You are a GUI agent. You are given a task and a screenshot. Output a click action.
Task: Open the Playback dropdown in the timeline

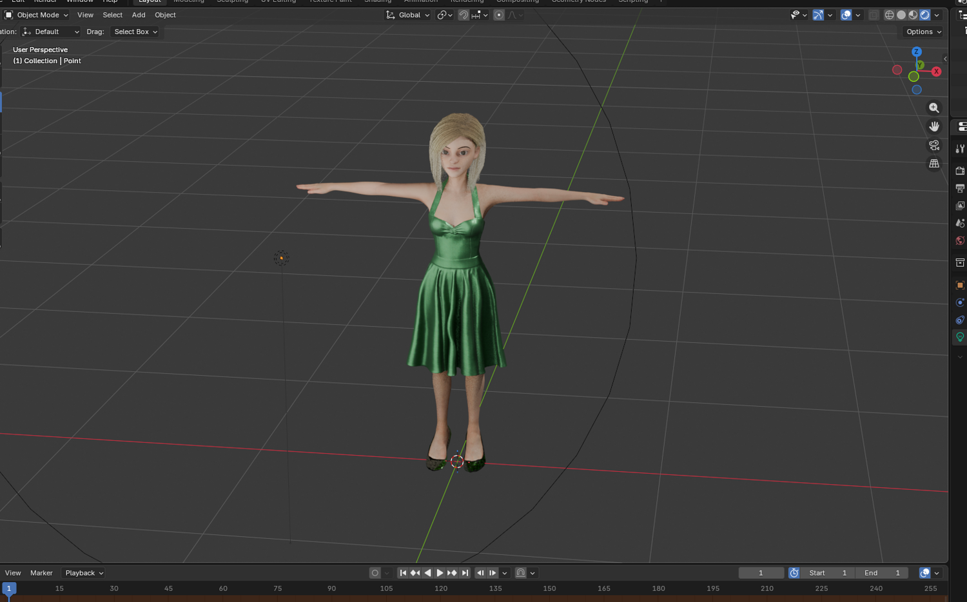point(84,573)
